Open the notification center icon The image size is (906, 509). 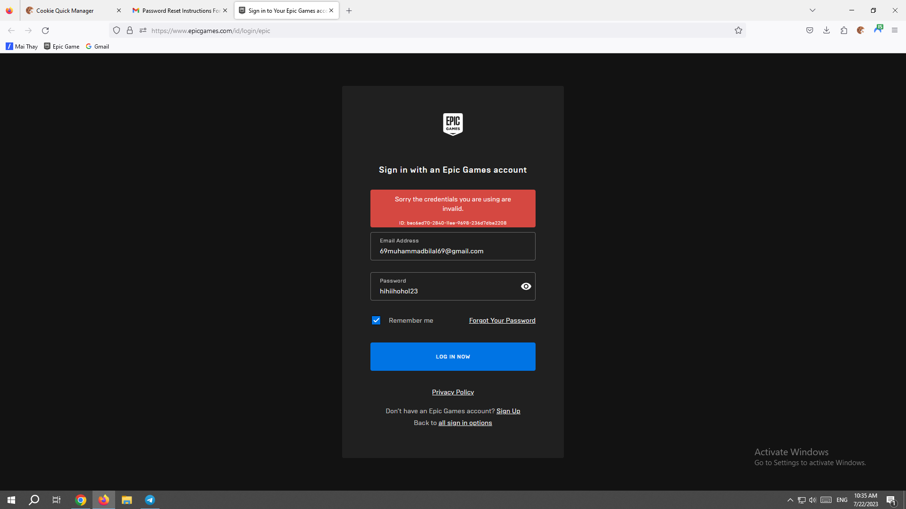coord(891,500)
